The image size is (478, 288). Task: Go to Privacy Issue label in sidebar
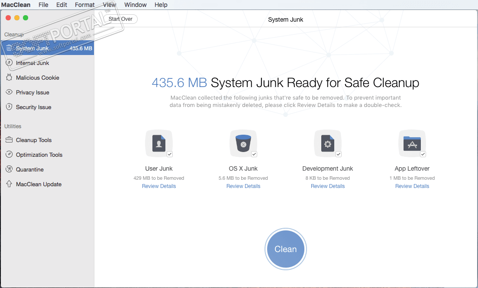point(32,92)
